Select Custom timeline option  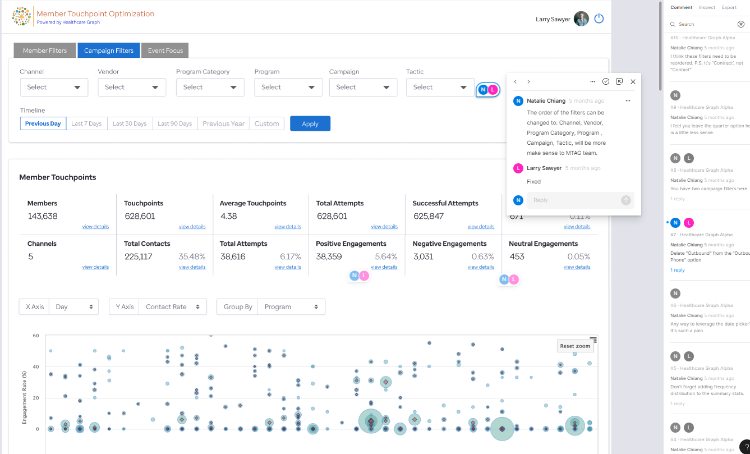(x=267, y=123)
